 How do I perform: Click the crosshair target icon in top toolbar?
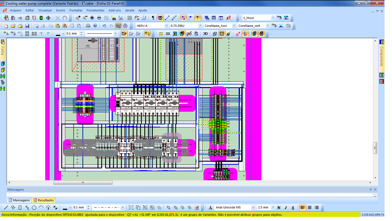click(48, 18)
